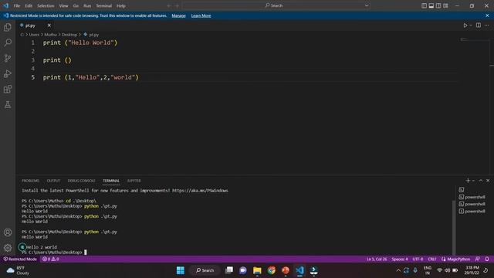The height and width of the screenshot is (278, 494).
Task: Click Restricted Mode in status bar
Action: click(20, 259)
